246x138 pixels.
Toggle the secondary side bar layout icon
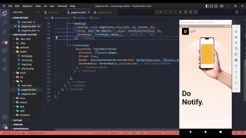[216, 6]
